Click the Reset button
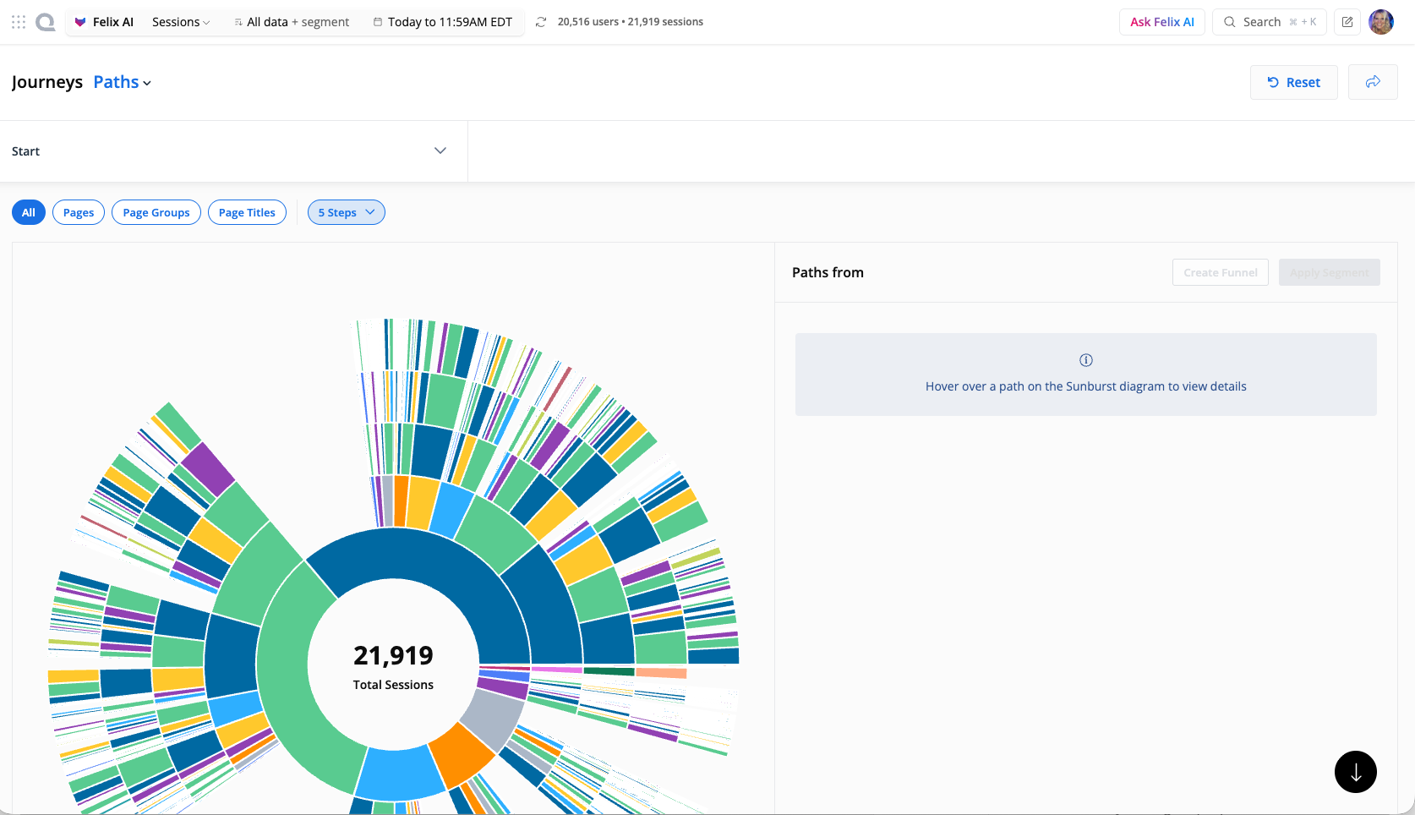The height and width of the screenshot is (815, 1415). (1293, 82)
